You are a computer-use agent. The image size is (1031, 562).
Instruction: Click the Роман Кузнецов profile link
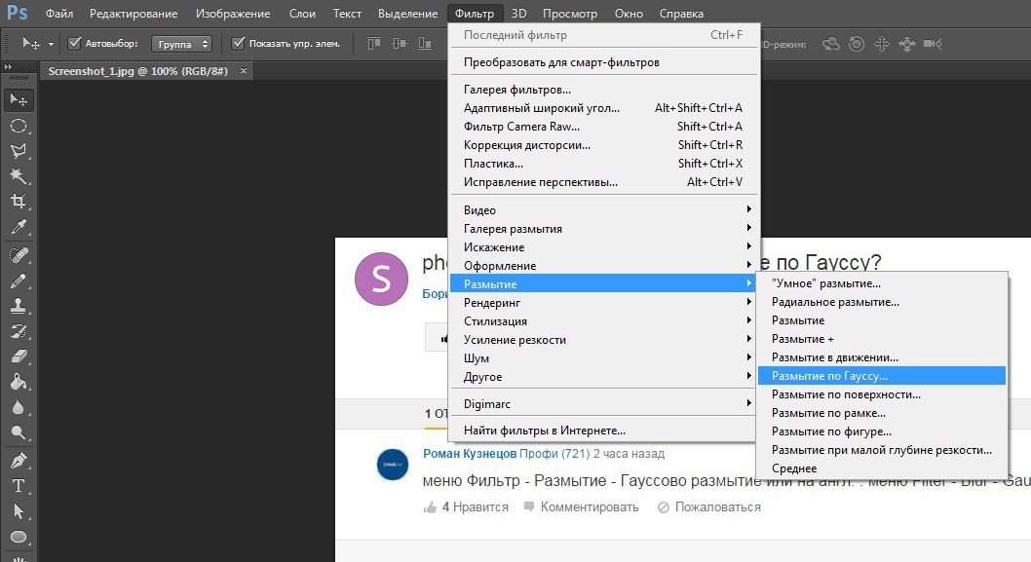[x=470, y=454]
